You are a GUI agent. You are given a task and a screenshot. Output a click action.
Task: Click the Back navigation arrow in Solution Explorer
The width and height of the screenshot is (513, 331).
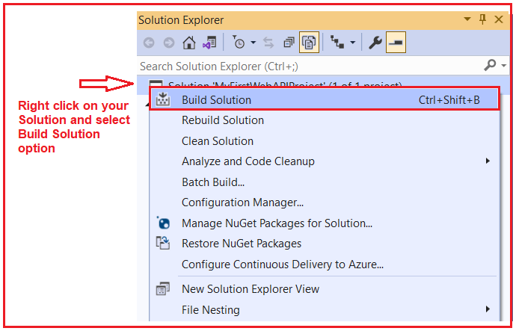point(149,43)
